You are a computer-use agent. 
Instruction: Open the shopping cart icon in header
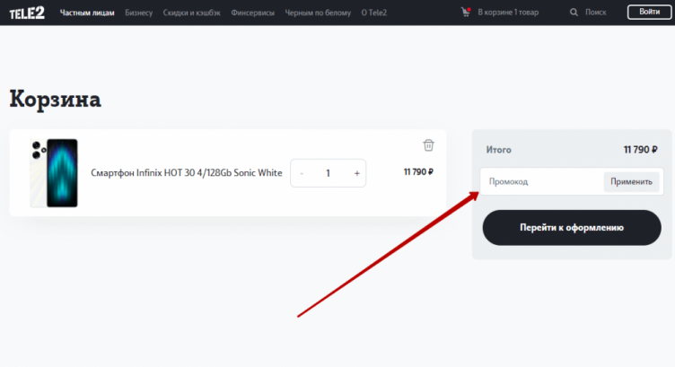coord(465,13)
